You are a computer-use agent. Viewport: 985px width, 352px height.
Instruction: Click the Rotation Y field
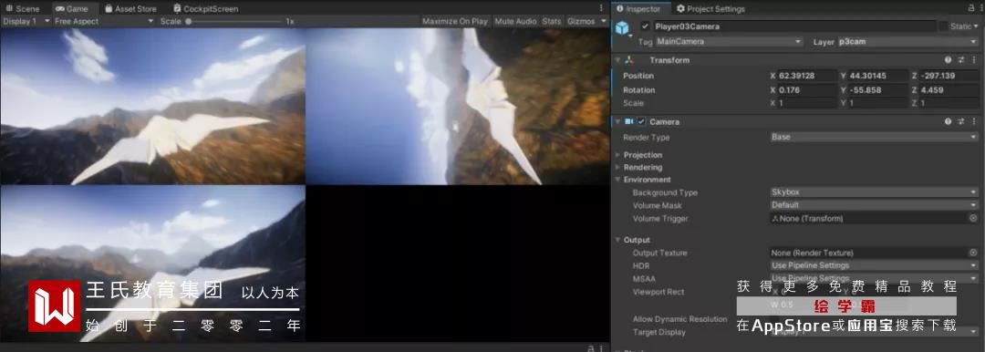click(x=879, y=89)
